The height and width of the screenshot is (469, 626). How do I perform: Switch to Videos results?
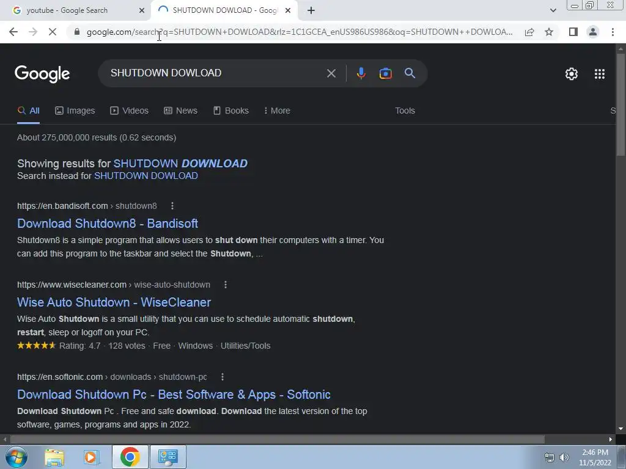(130, 111)
